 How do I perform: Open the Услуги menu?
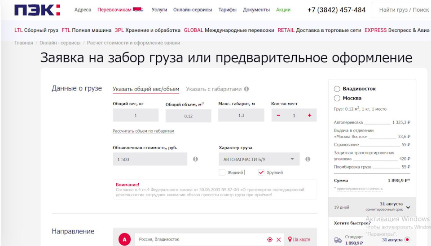point(159,9)
